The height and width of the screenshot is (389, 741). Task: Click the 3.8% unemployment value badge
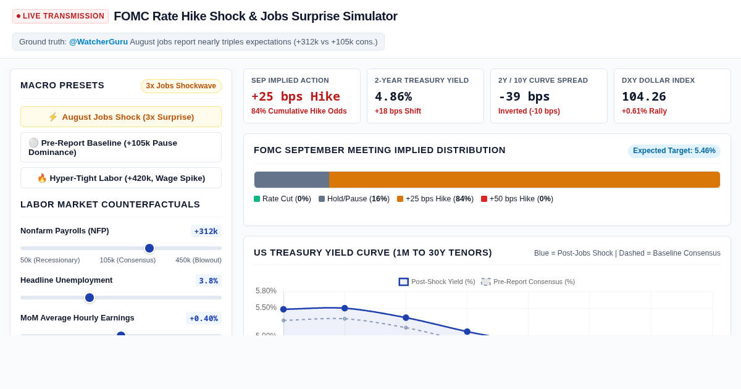point(209,280)
